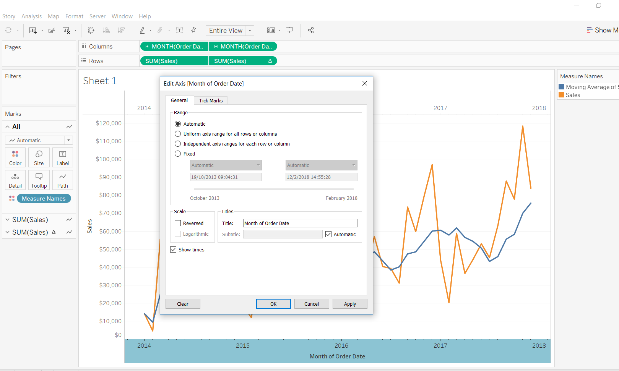Enable the Reversed scale checkbox
This screenshot has height=371, width=619.
click(177, 223)
